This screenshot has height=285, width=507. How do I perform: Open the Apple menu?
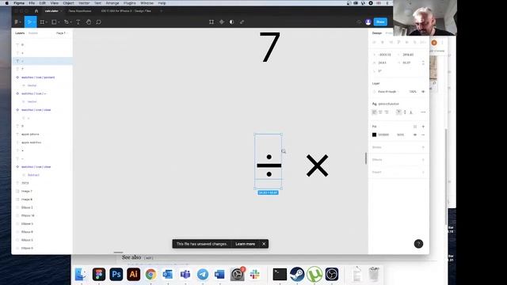(7, 3)
